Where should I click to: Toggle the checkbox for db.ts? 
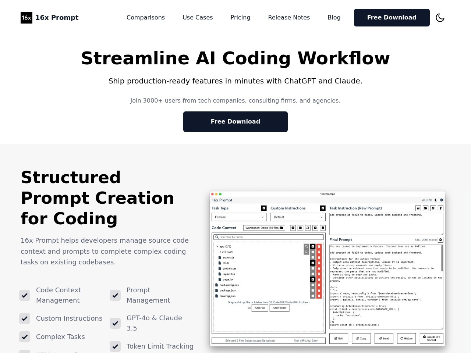tap(313, 263)
